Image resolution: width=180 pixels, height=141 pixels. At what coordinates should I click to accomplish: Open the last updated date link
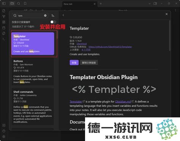[86, 50]
